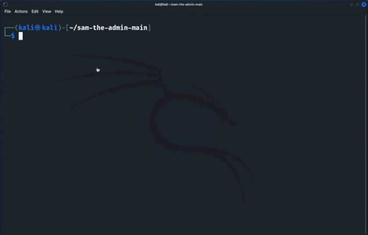Viewport: 368px width, 235px height.
Task: Maximize the terminal window
Action: tap(357, 4)
